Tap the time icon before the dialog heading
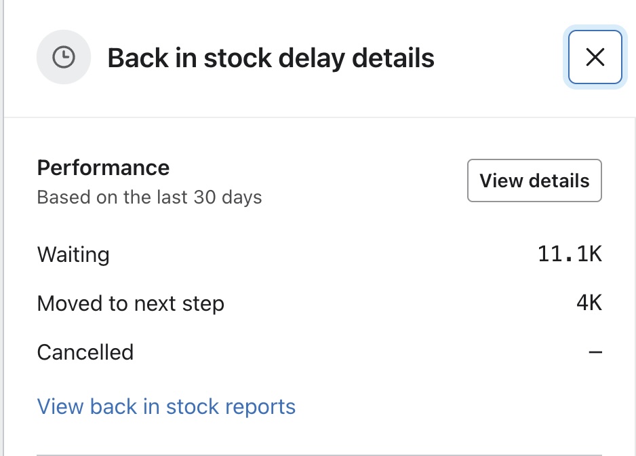This screenshot has height=456, width=636. (x=64, y=57)
